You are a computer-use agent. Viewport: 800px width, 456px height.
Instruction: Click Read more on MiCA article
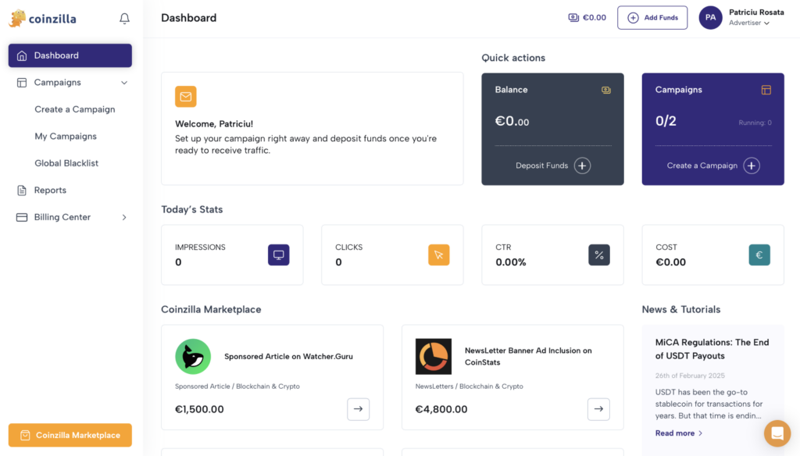click(679, 433)
